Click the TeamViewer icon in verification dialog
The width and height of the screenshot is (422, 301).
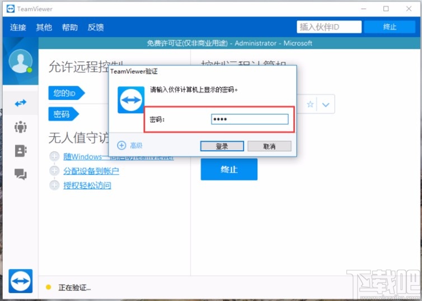point(131,100)
